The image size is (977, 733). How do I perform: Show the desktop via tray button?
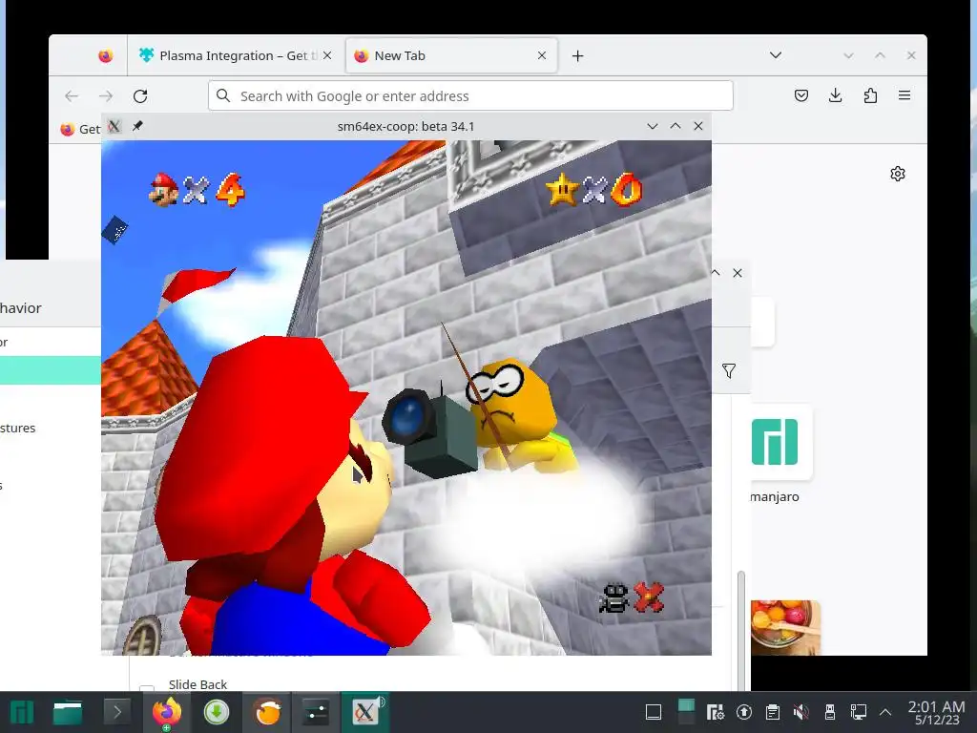[653, 712]
